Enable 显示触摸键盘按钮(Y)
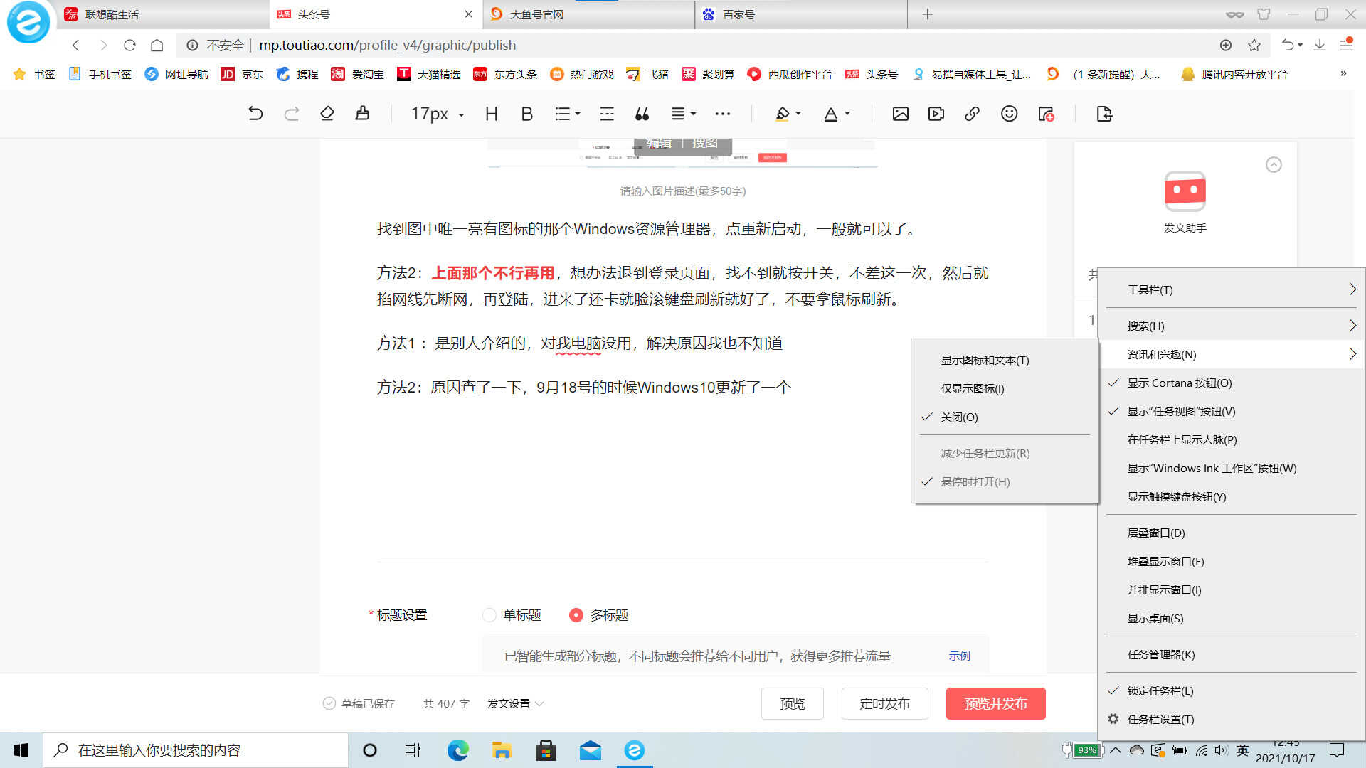The height and width of the screenshot is (768, 1366). click(1232, 496)
